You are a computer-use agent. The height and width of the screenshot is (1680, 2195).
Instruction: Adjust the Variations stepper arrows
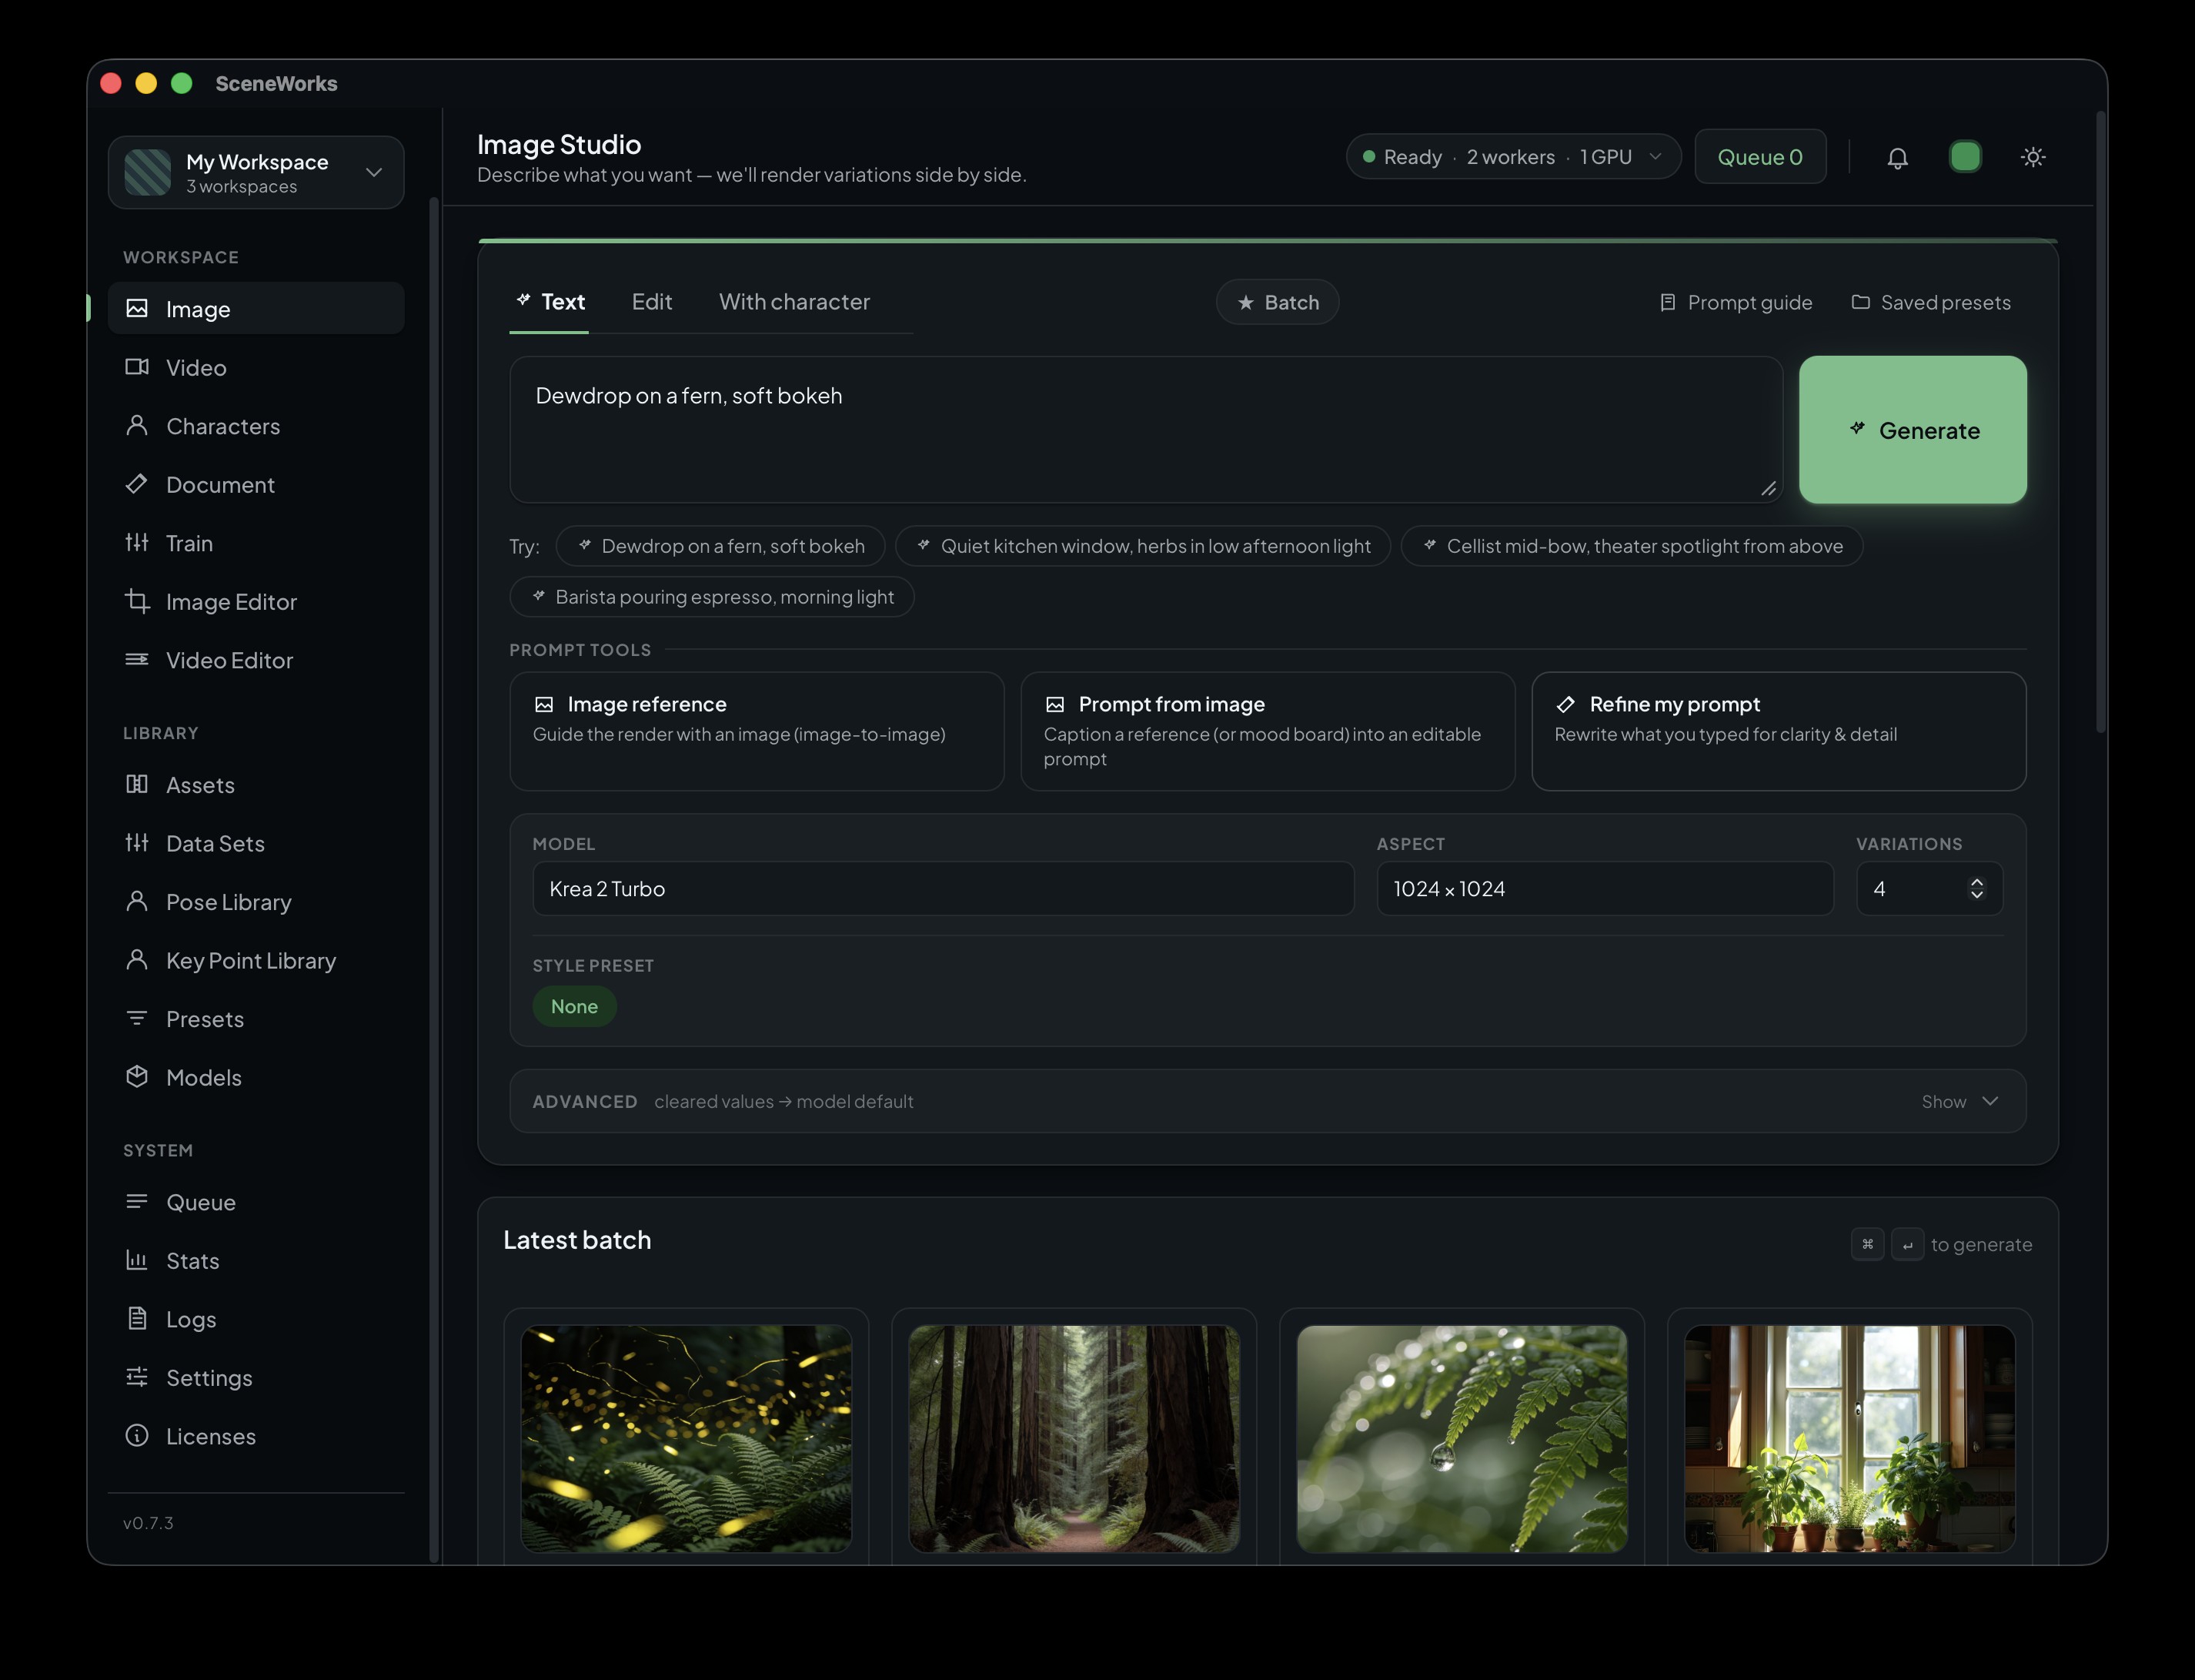[1976, 889]
